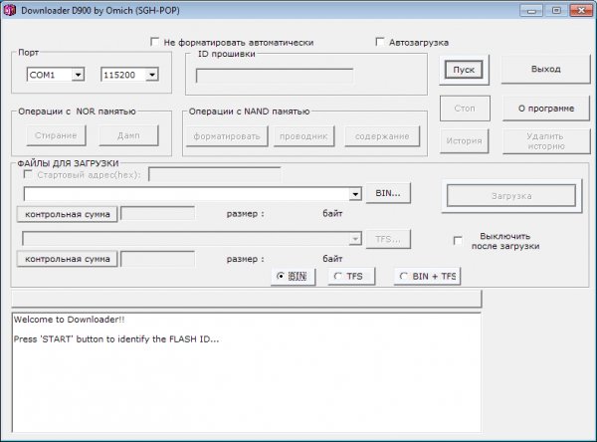The image size is (597, 442).
Task: Click the История button
Action: (464, 140)
